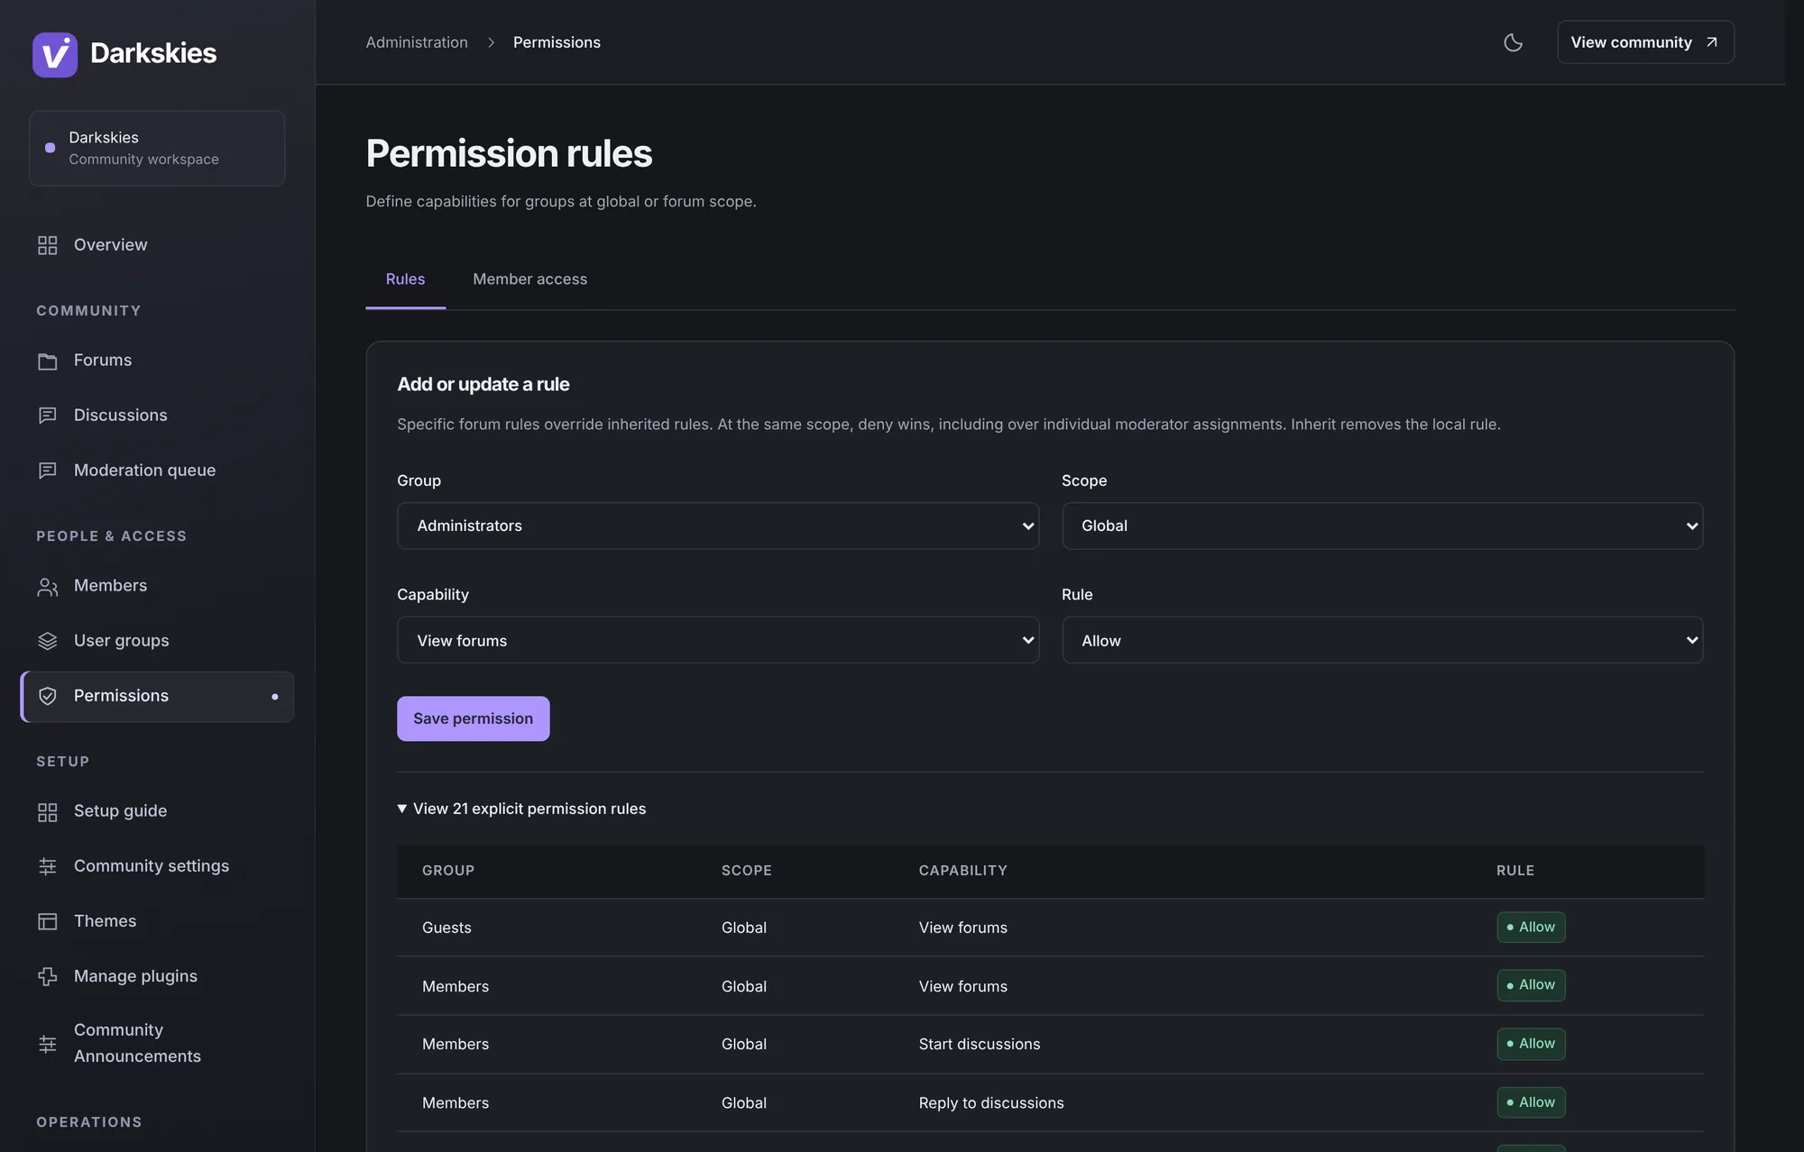Click the Allow badge in the Guests row
The width and height of the screenshot is (1804, 1152).
pos(1531,928)
